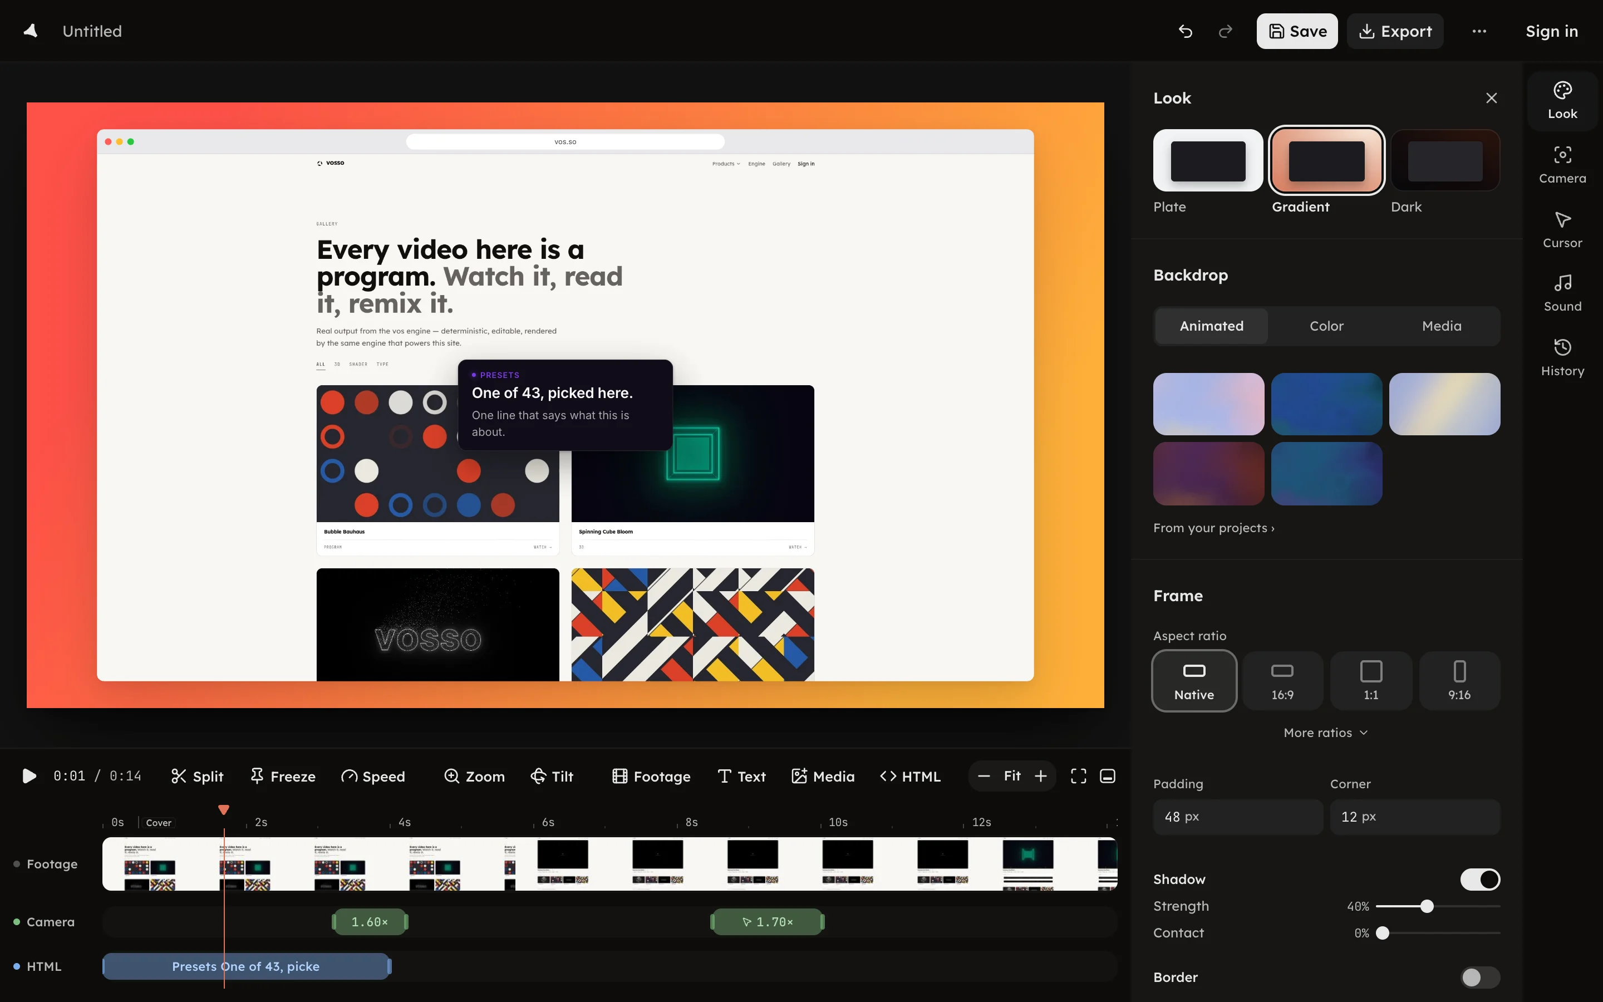This screenshot has width=1603, height=1002.
Task: Open the three-dot more options menu
Action: click(x=1479, y=31)
